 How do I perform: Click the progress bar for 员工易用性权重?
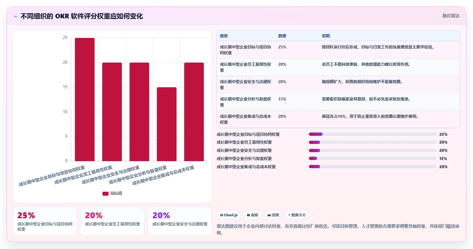pos(372,142)
